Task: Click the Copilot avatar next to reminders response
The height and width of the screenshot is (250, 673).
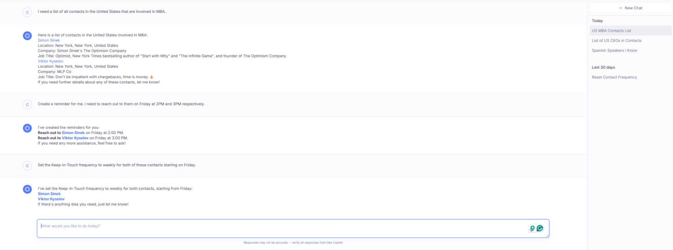Action: (x=27, y=128)
